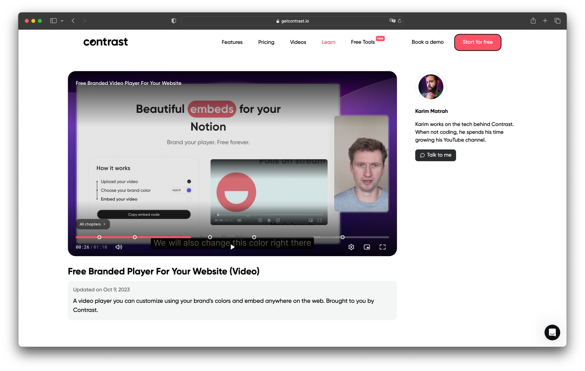
Task: Enter fullscreen with the expand icon
Action: coord(383,247)
